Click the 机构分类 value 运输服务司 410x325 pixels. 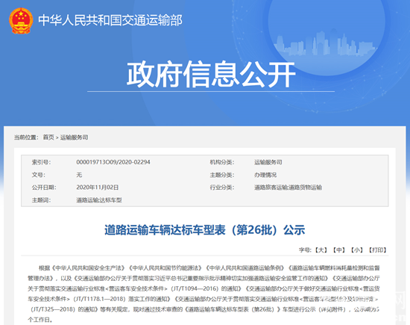coord(268,162)
